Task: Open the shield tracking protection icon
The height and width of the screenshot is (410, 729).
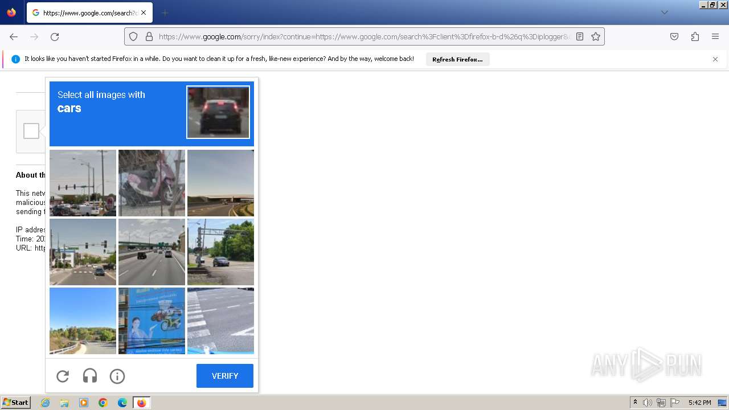Action: point(133,36)
